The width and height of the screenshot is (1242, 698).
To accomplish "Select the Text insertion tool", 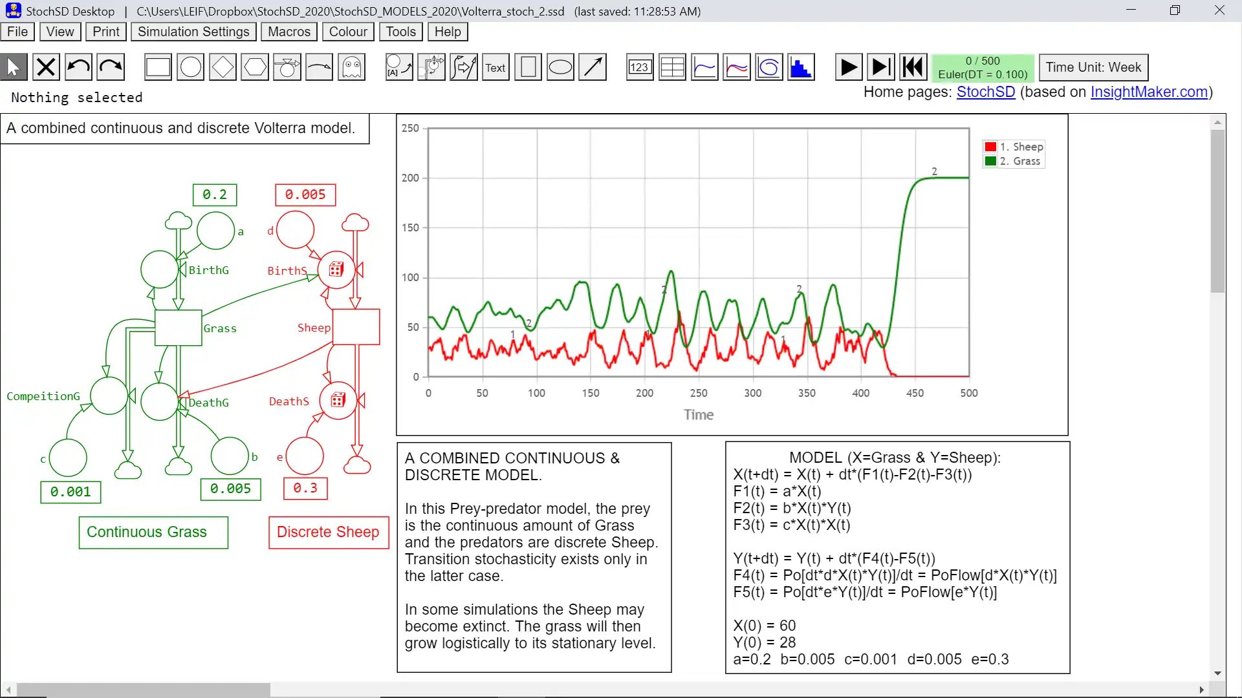I will [x=496, y=67].
